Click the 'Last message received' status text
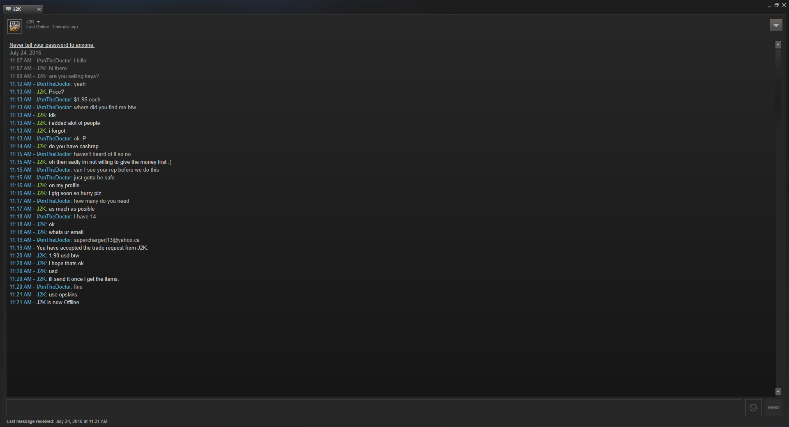 (57, 421)
